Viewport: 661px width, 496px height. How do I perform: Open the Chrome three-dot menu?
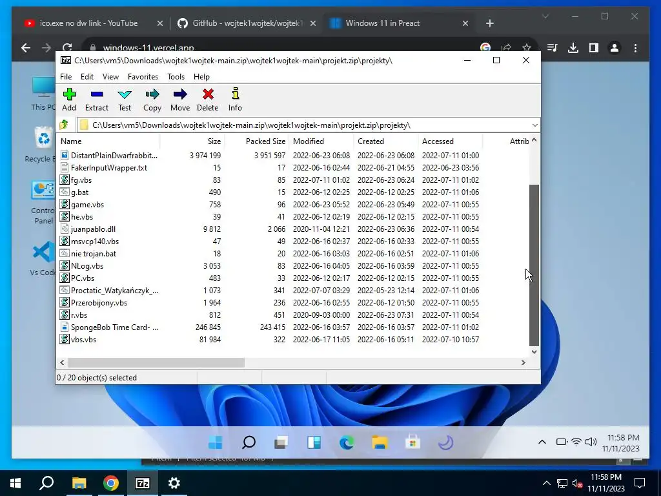click(635, 48)
